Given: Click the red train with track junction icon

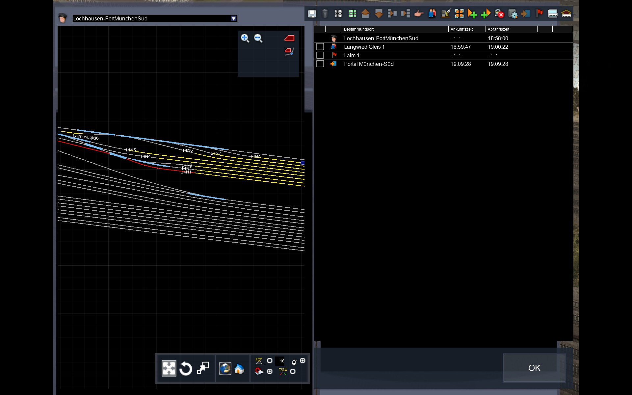Looking at the screenshot, I should click(289, 52).
